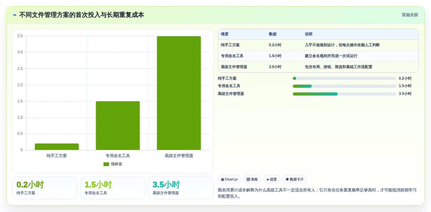
Task: Click 纯手工方案 cell in table
Action: (230, 45)
